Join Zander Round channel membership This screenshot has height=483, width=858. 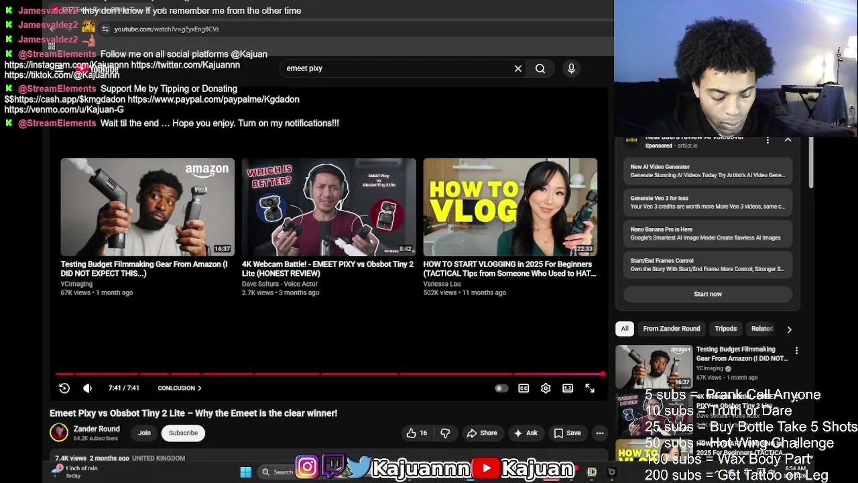click(x=144, y=433)
